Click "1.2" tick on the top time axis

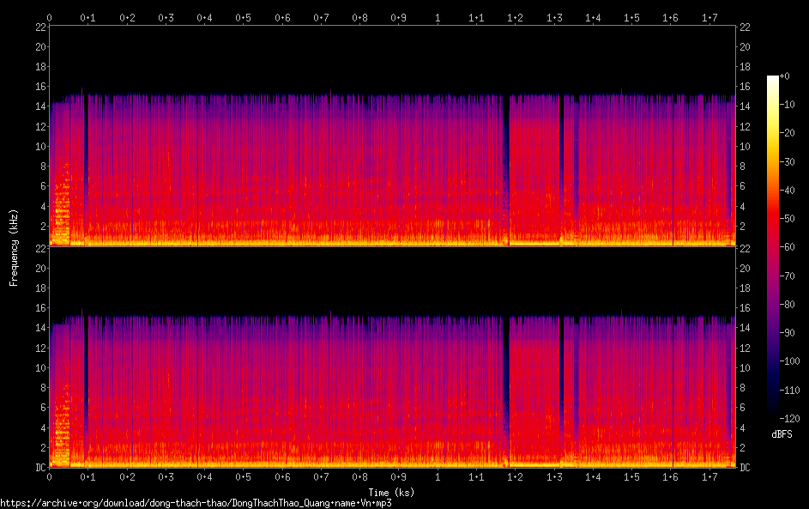(515, 17)
